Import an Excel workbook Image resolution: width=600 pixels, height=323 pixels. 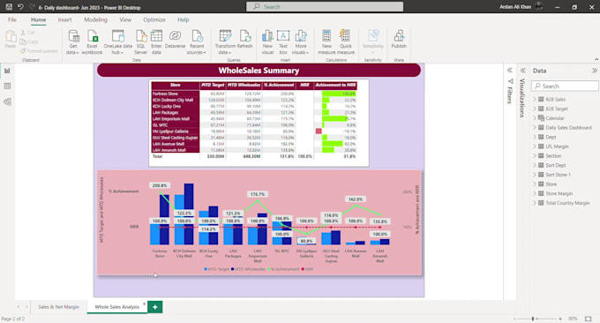click(x=93, y=42)
